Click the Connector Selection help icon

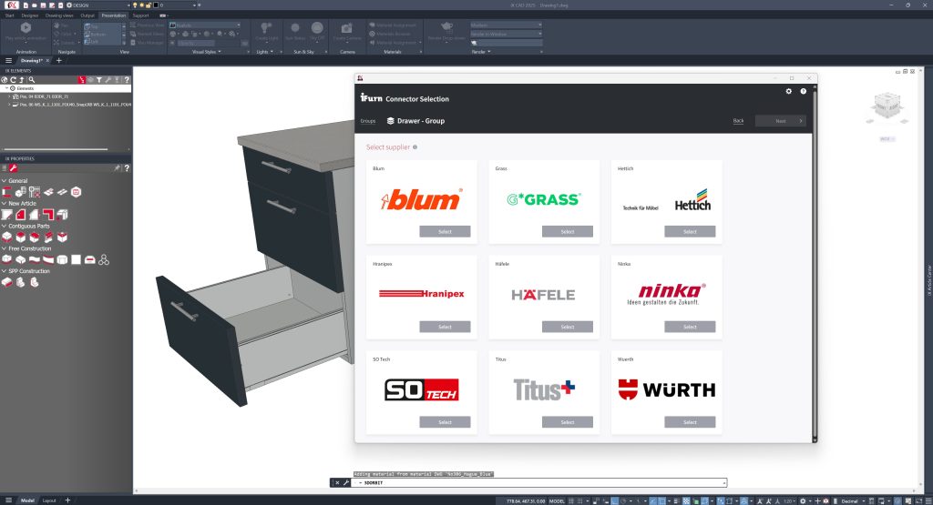[803, 92]
